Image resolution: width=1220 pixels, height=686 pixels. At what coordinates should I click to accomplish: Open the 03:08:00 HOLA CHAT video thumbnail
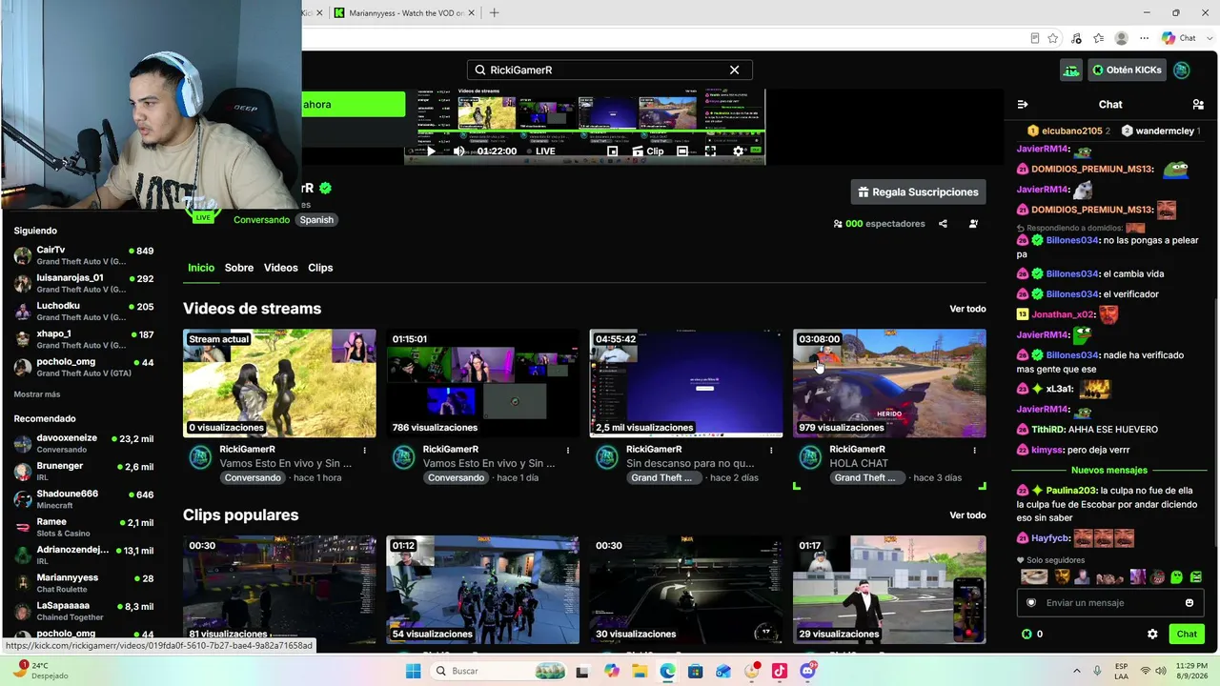[x=889, y=383]
